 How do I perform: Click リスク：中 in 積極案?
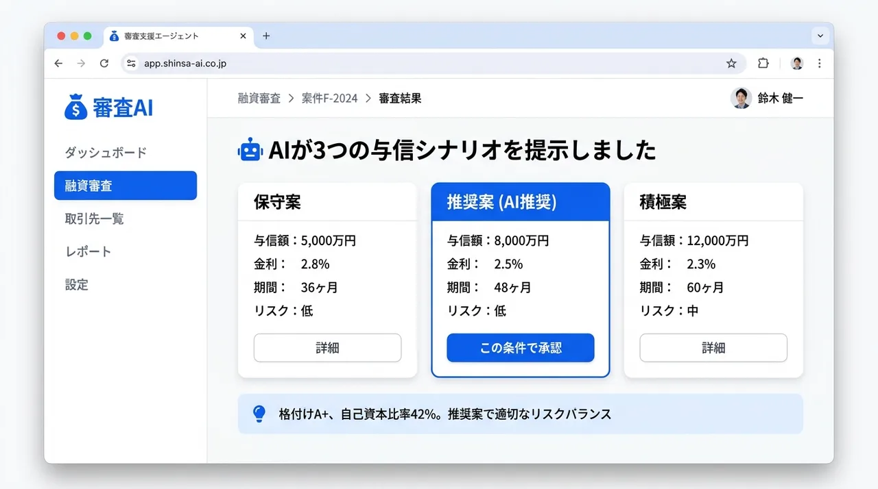point(669,311)
